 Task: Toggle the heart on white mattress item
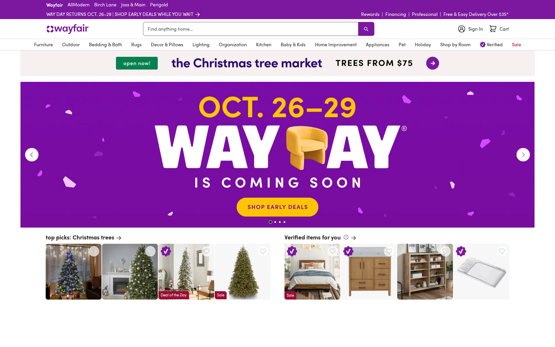(x=502, y=251)
